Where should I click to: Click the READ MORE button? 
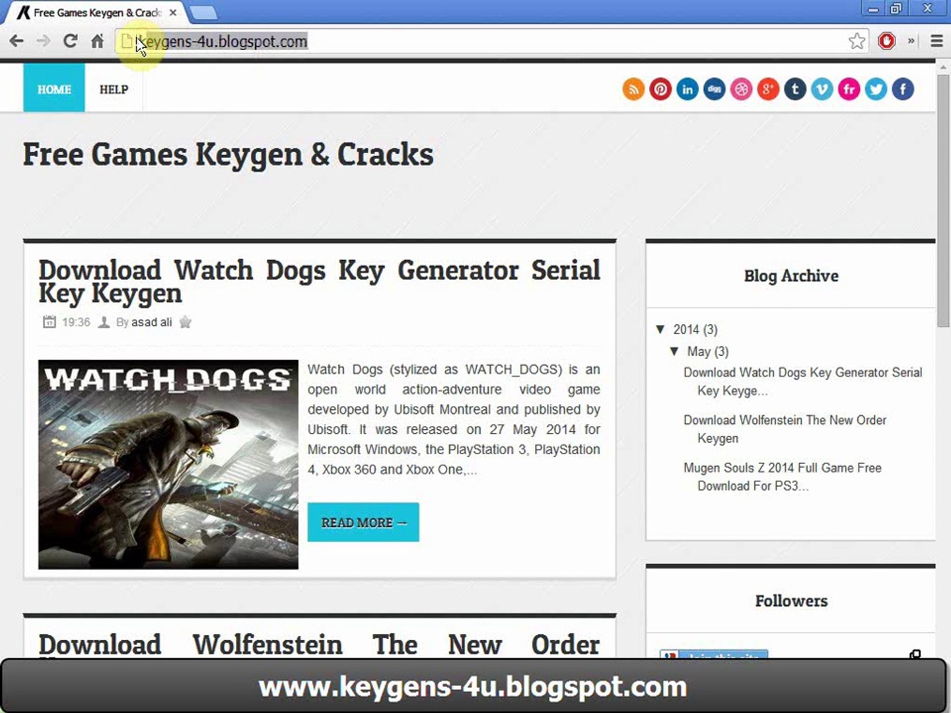pos(363,522)
